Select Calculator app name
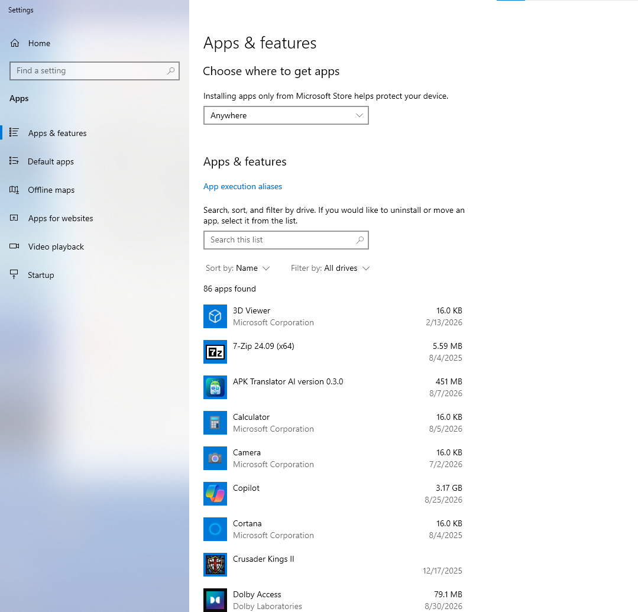The width and height of the screenshot is (638, 612). pos(251,417)
